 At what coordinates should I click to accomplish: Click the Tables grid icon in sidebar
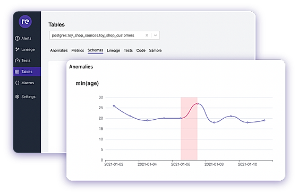pyautogui.click(x=18, y=72)
